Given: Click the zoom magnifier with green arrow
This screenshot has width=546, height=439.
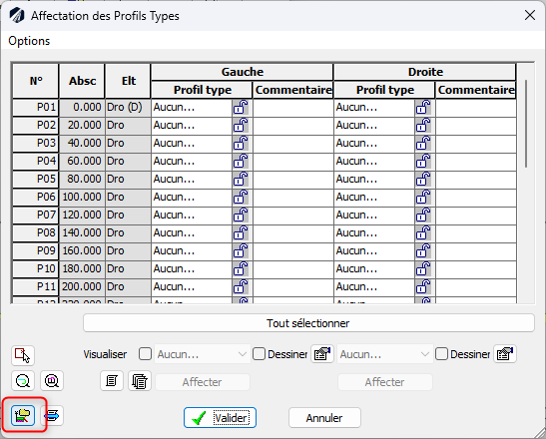Looking at the screenshot, I should pyautogui.click(x=23, y=381).
